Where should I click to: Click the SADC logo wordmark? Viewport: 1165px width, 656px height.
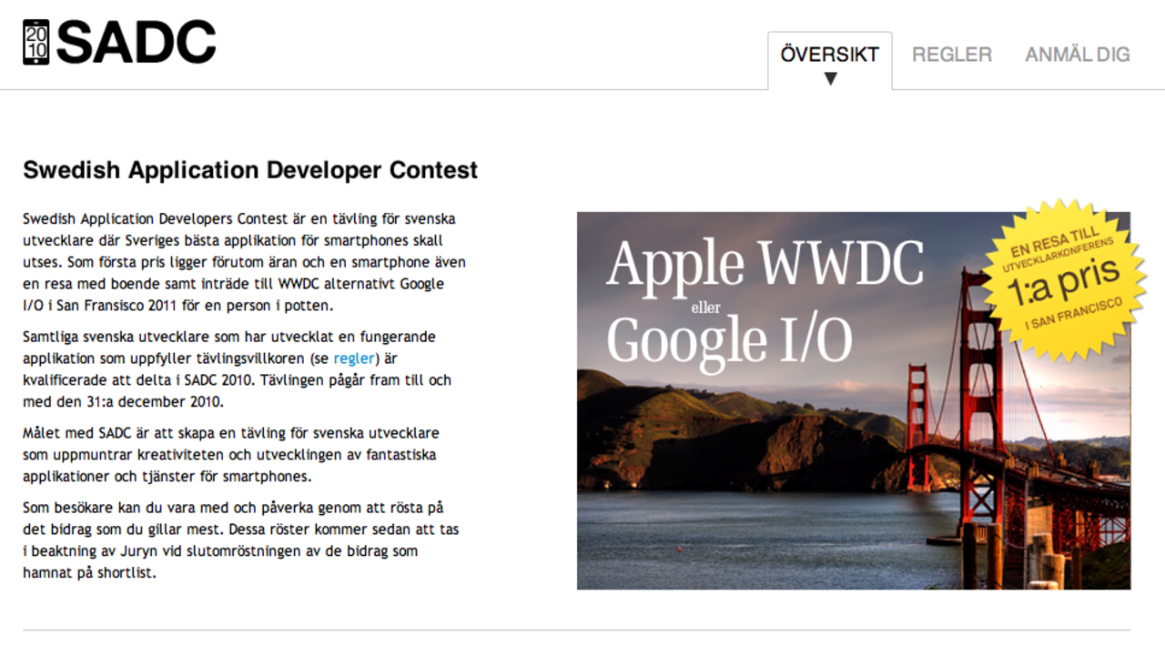pos(137,42)
